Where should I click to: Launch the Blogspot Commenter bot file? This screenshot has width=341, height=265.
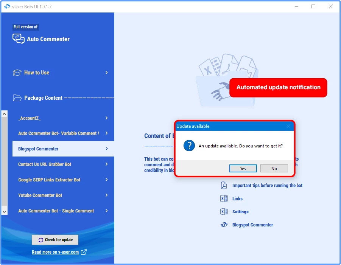pyautogui.click(x=252, y=225)
